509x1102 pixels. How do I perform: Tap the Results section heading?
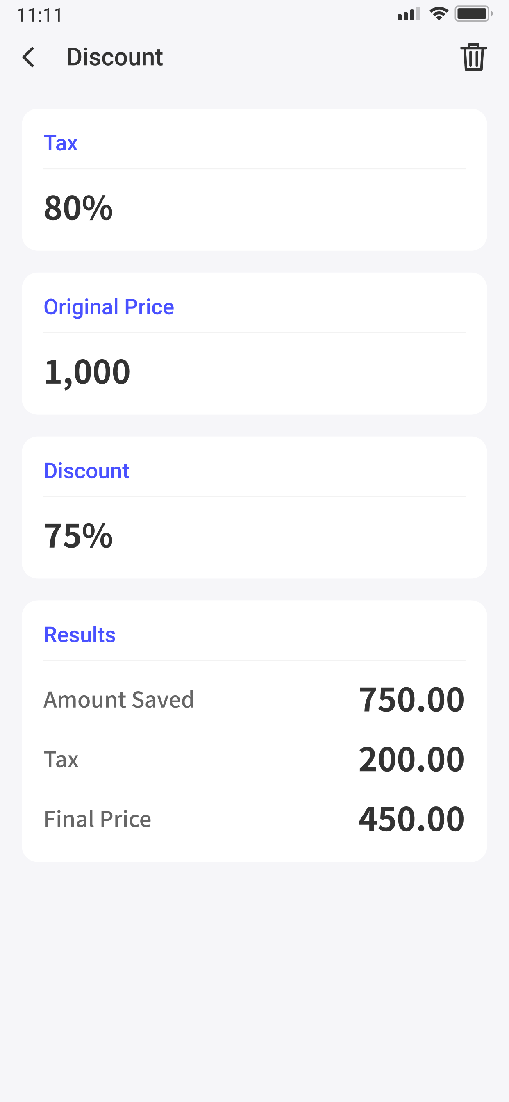(x=80, y=634)
